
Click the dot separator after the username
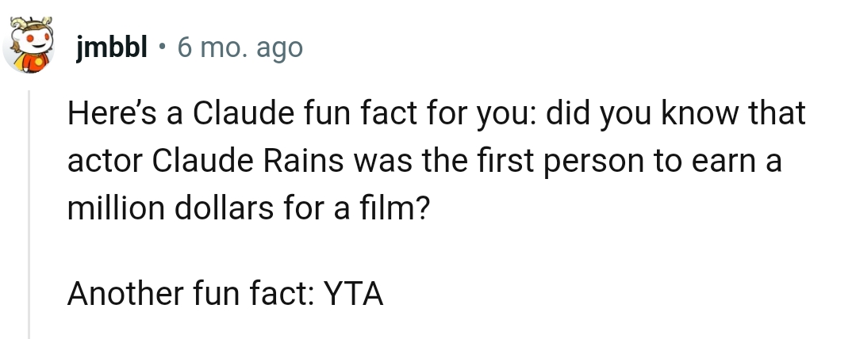(x=163, y=49)
